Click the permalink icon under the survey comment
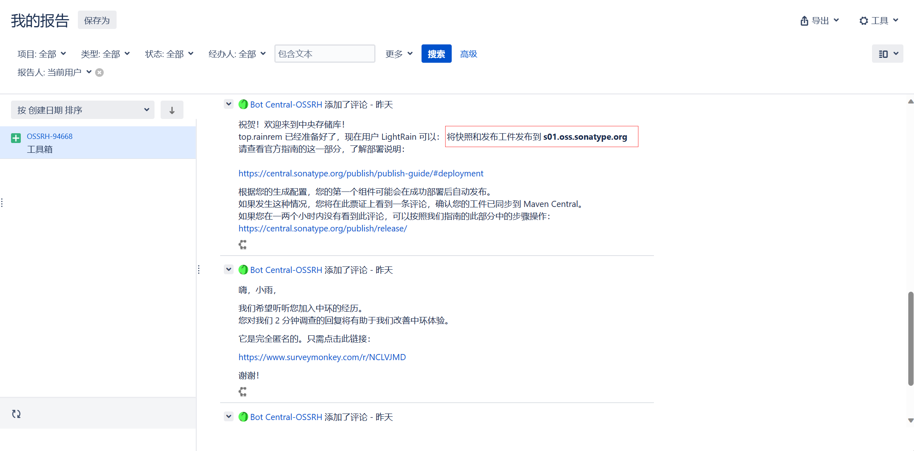This screenshot has width=914, height=451. pyautogui.click(x=243, y=392)
